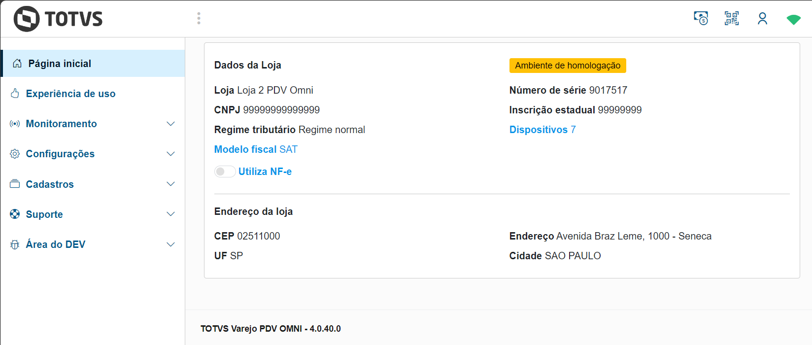The image size is (812, 345).
Task: Select Página inicial in the sidebar
Action: (x=60, y=64)
